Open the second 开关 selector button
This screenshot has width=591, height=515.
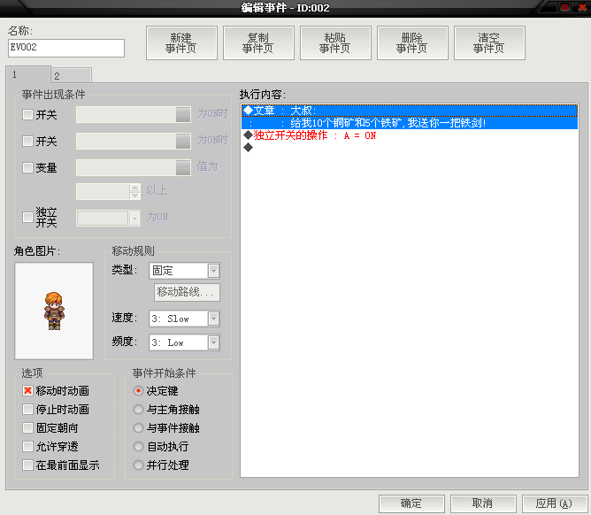pyautogui.click(x=183, y=141)
